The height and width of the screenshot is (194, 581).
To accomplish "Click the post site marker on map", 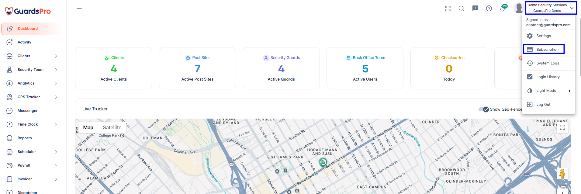I will coord(323,162).
